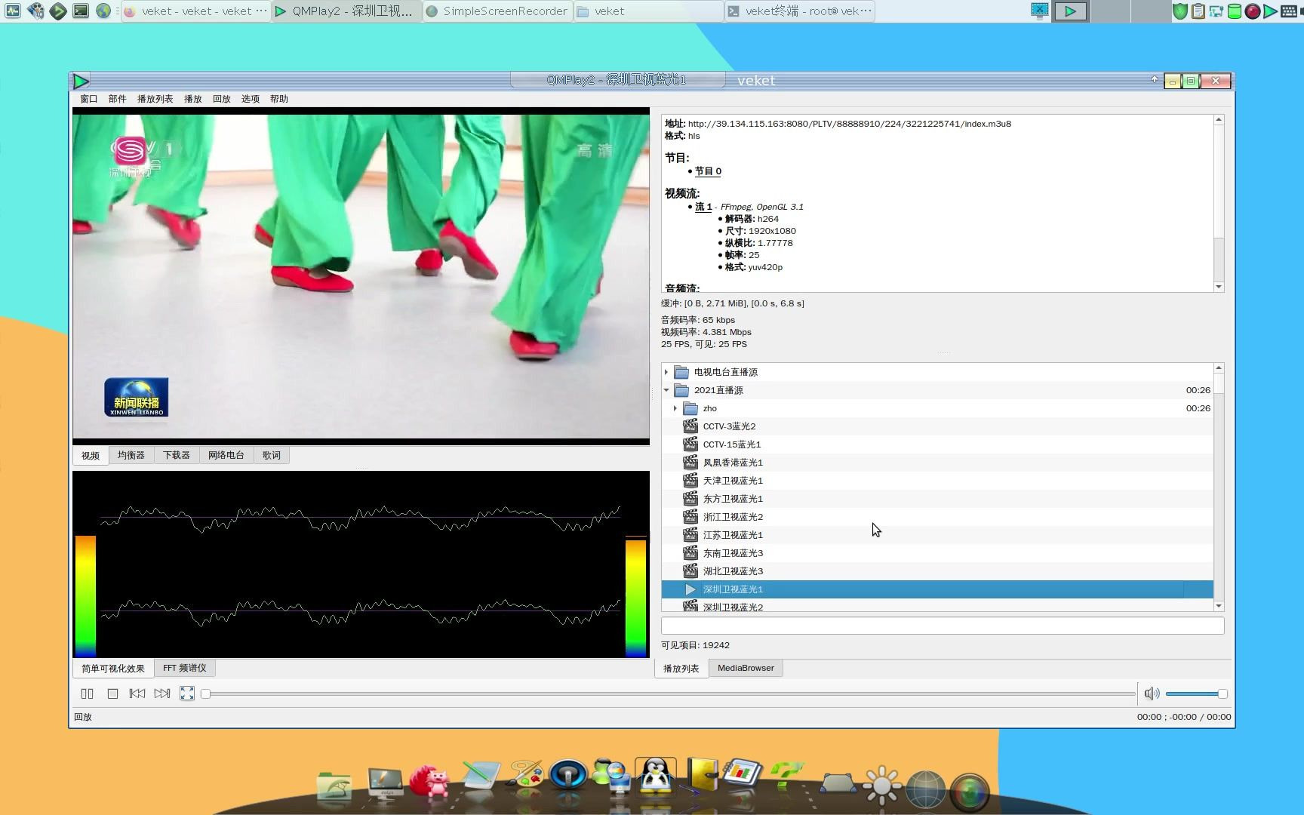Screen dimensions: 1304x815
Task: Stop playback with the stop button
Action: tap(112, 694)
